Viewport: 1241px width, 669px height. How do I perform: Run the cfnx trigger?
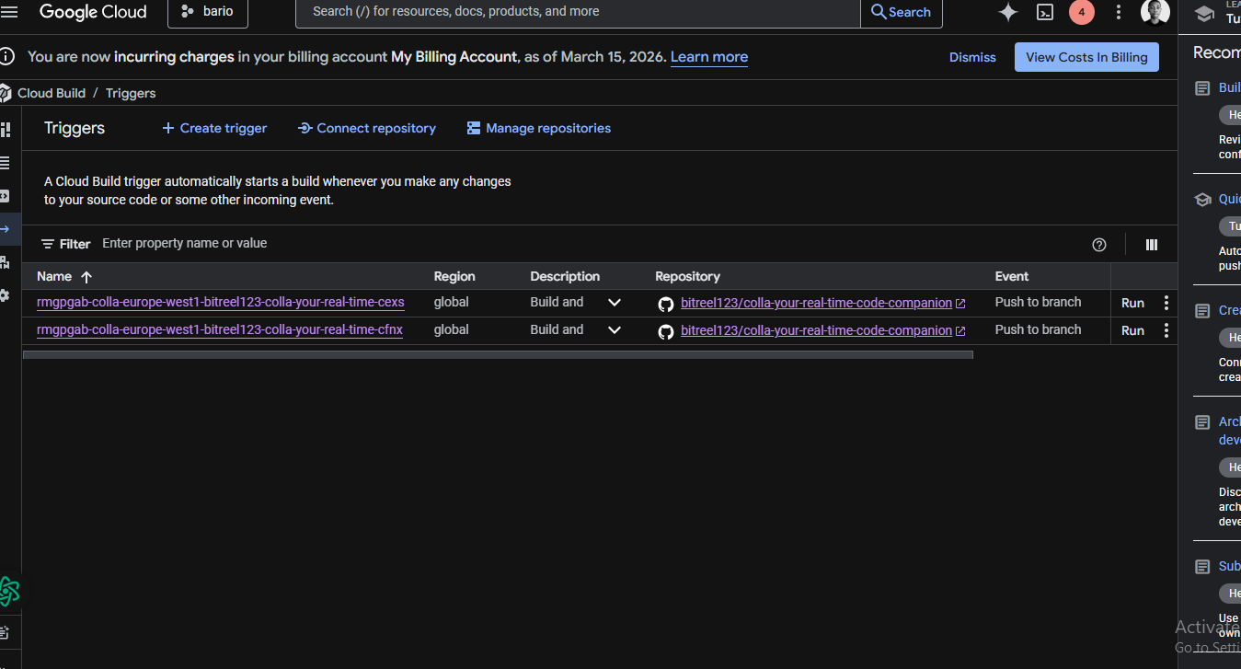coord(1132,330)
